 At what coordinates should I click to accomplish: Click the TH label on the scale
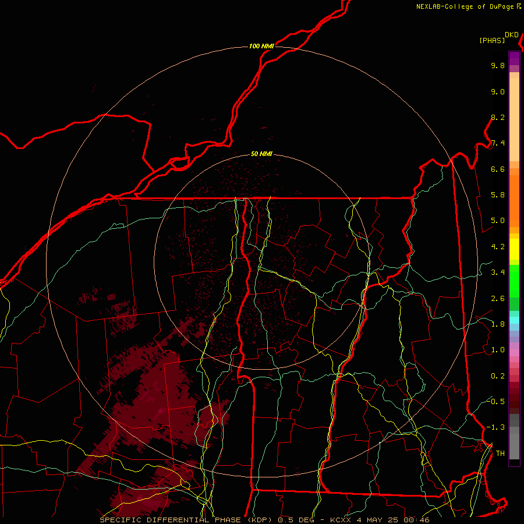coord(500,454)
